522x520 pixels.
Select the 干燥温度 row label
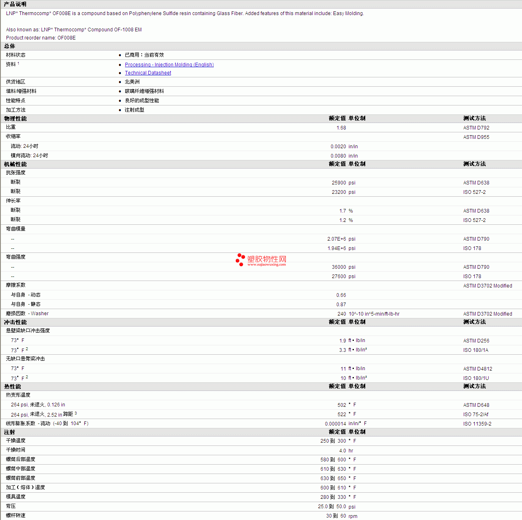click(x=15, y=441)
